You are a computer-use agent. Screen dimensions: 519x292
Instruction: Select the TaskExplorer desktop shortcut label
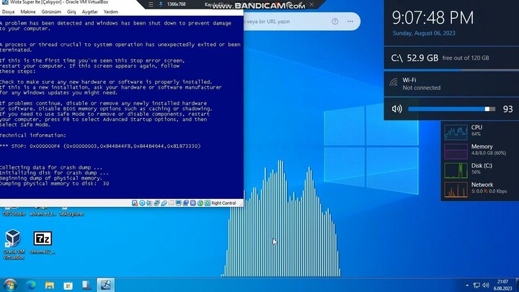(71, 214)
